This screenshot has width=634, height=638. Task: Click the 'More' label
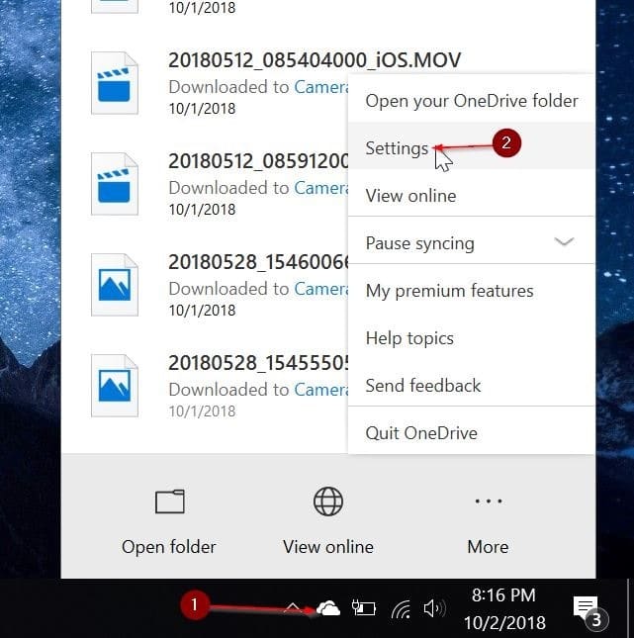tap(488, 547)
